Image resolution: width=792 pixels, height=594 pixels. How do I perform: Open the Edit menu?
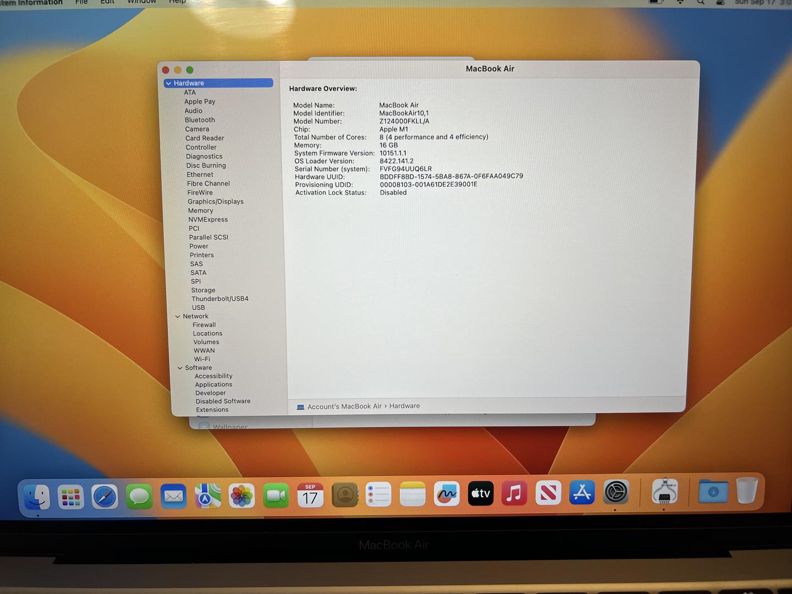click(108, 2)
